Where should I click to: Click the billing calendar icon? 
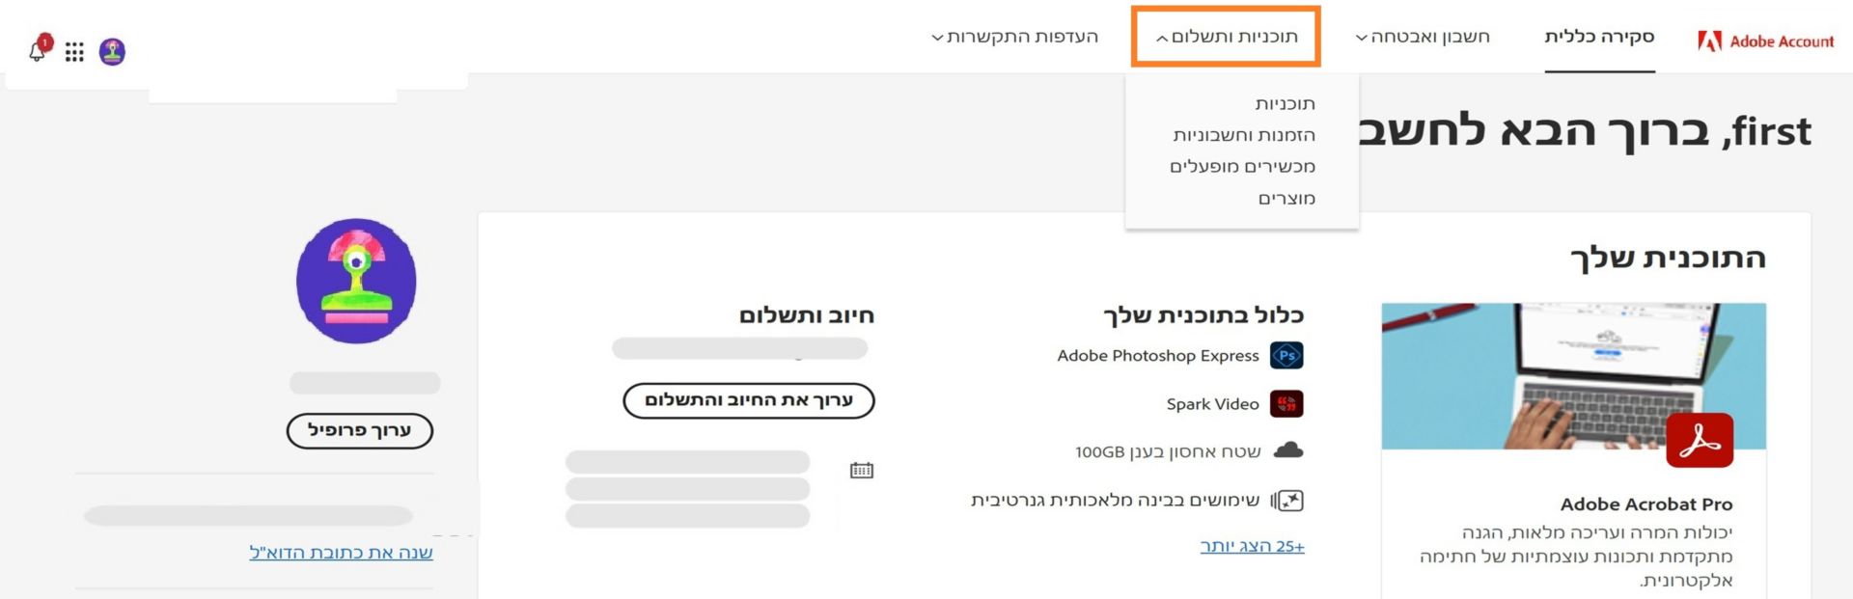click(x=861, y=470)
